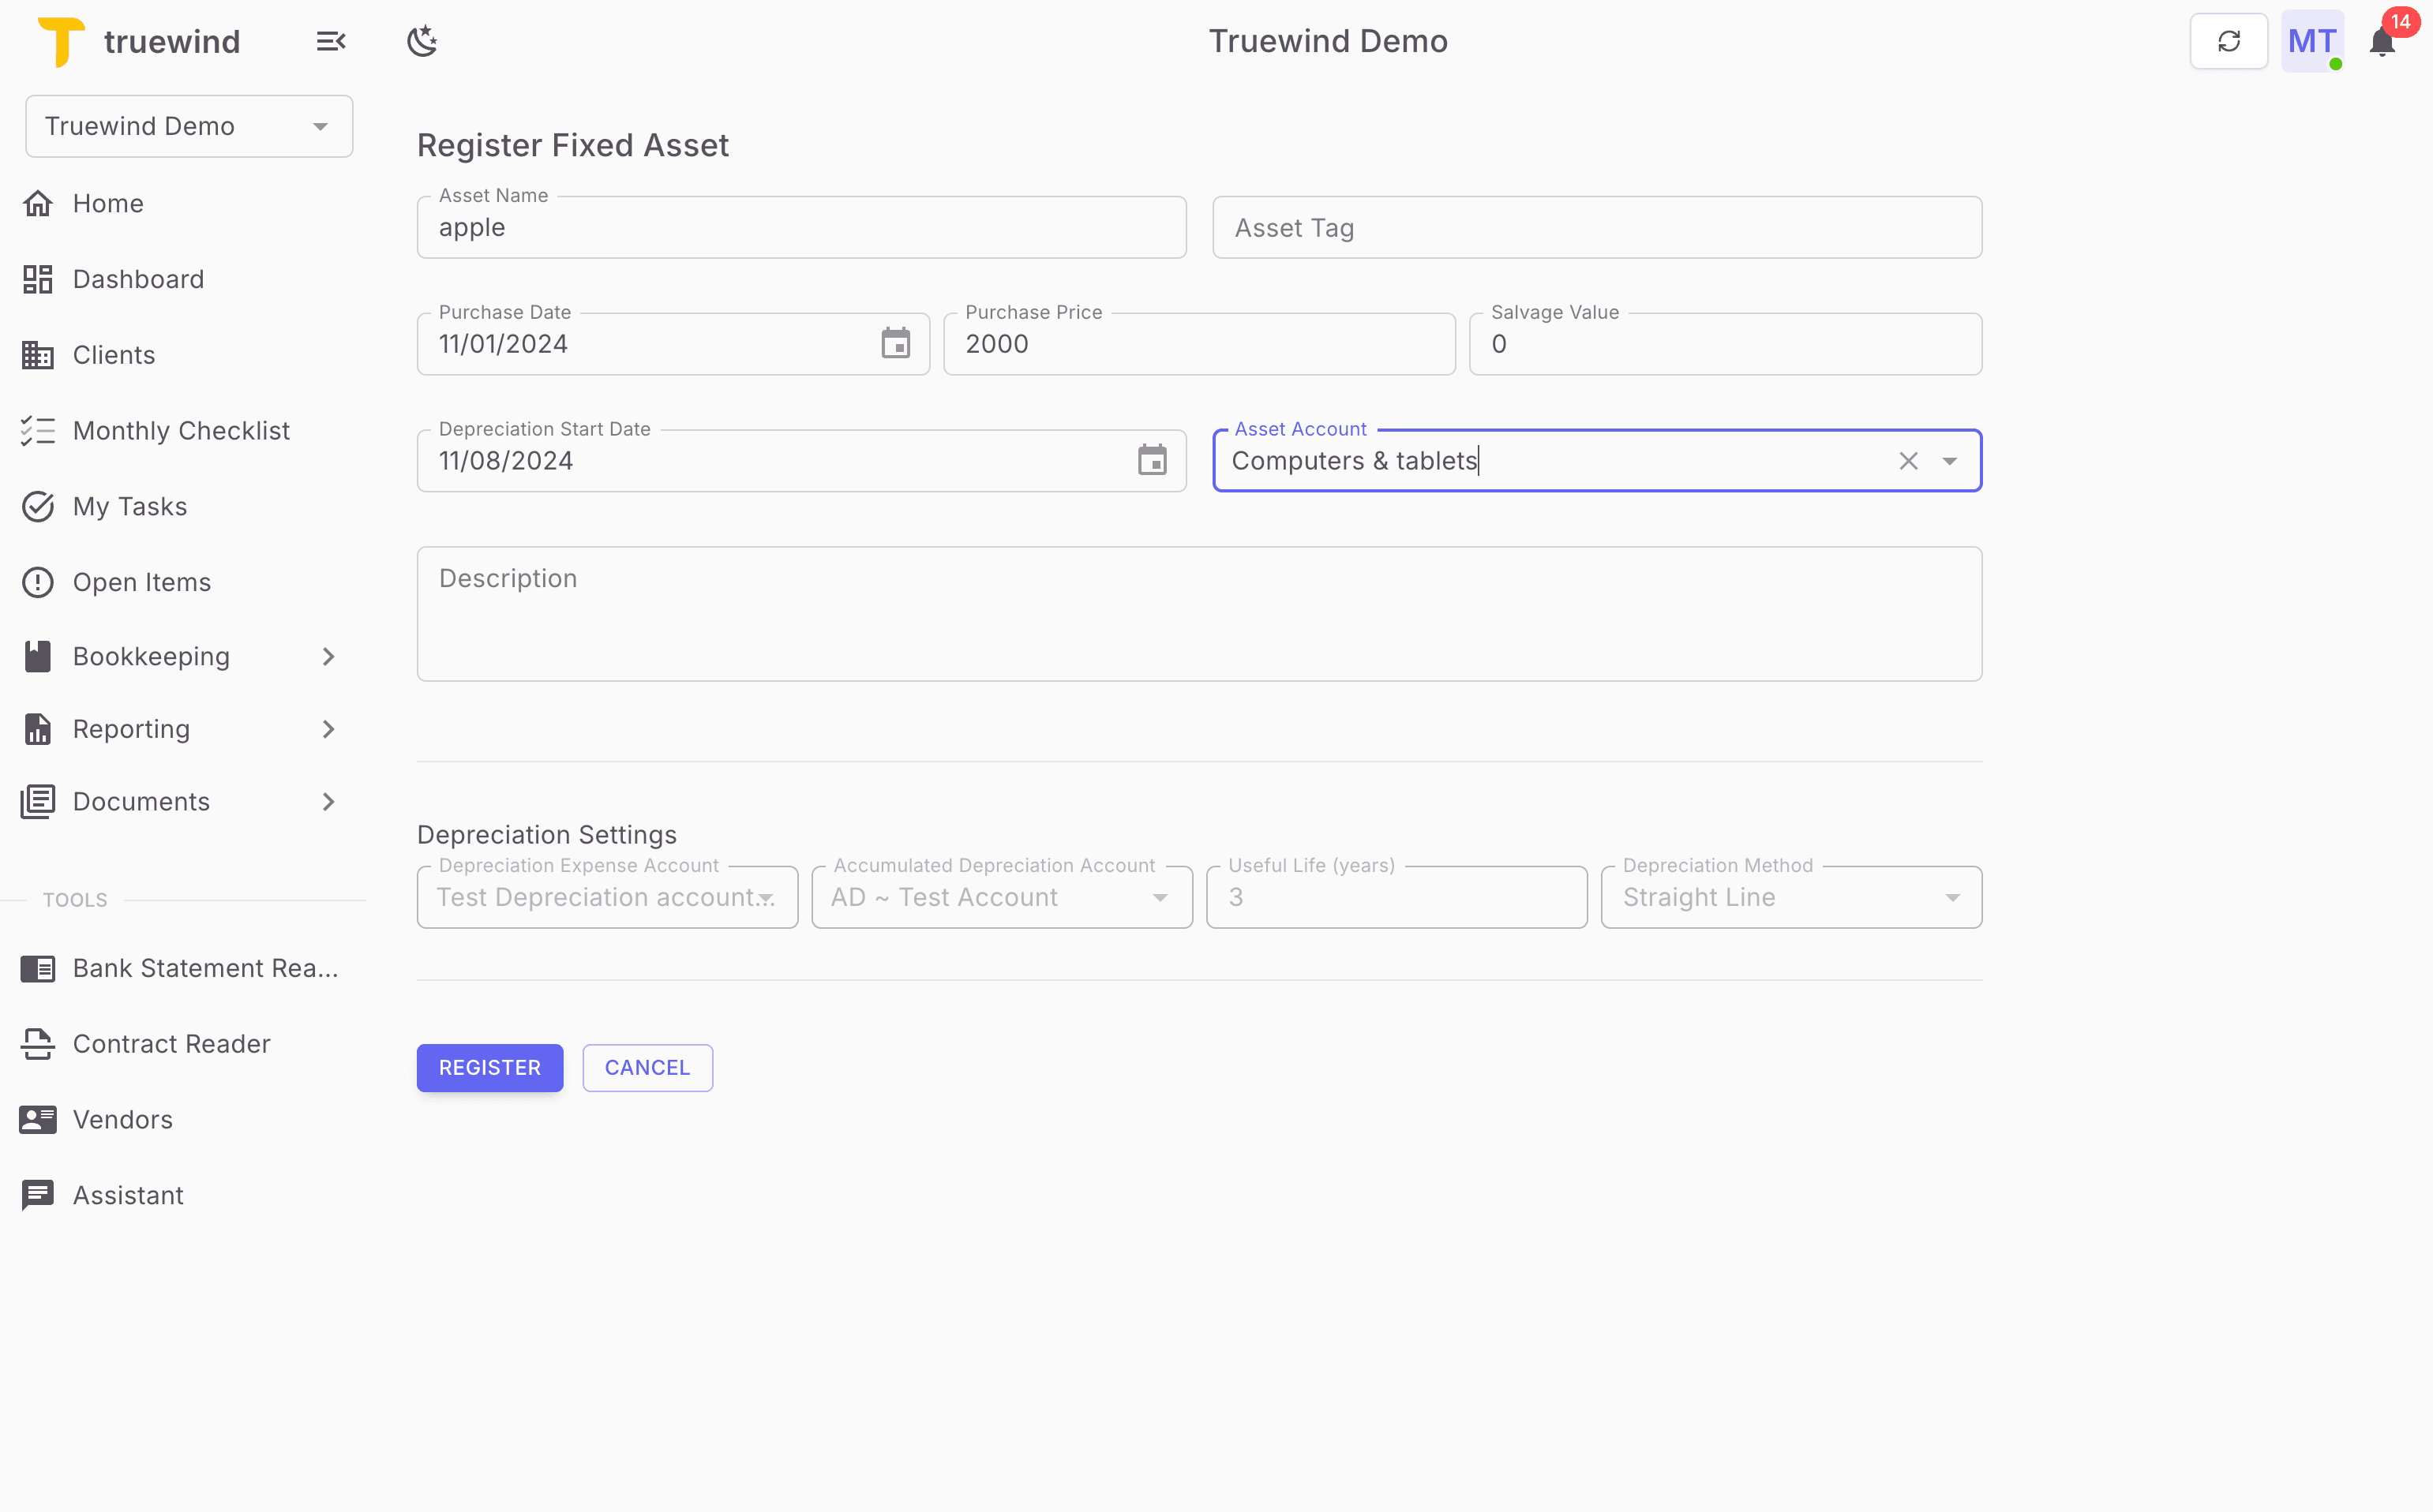
Task: Select the Home sidebar icon
Action: click(38, 203)
